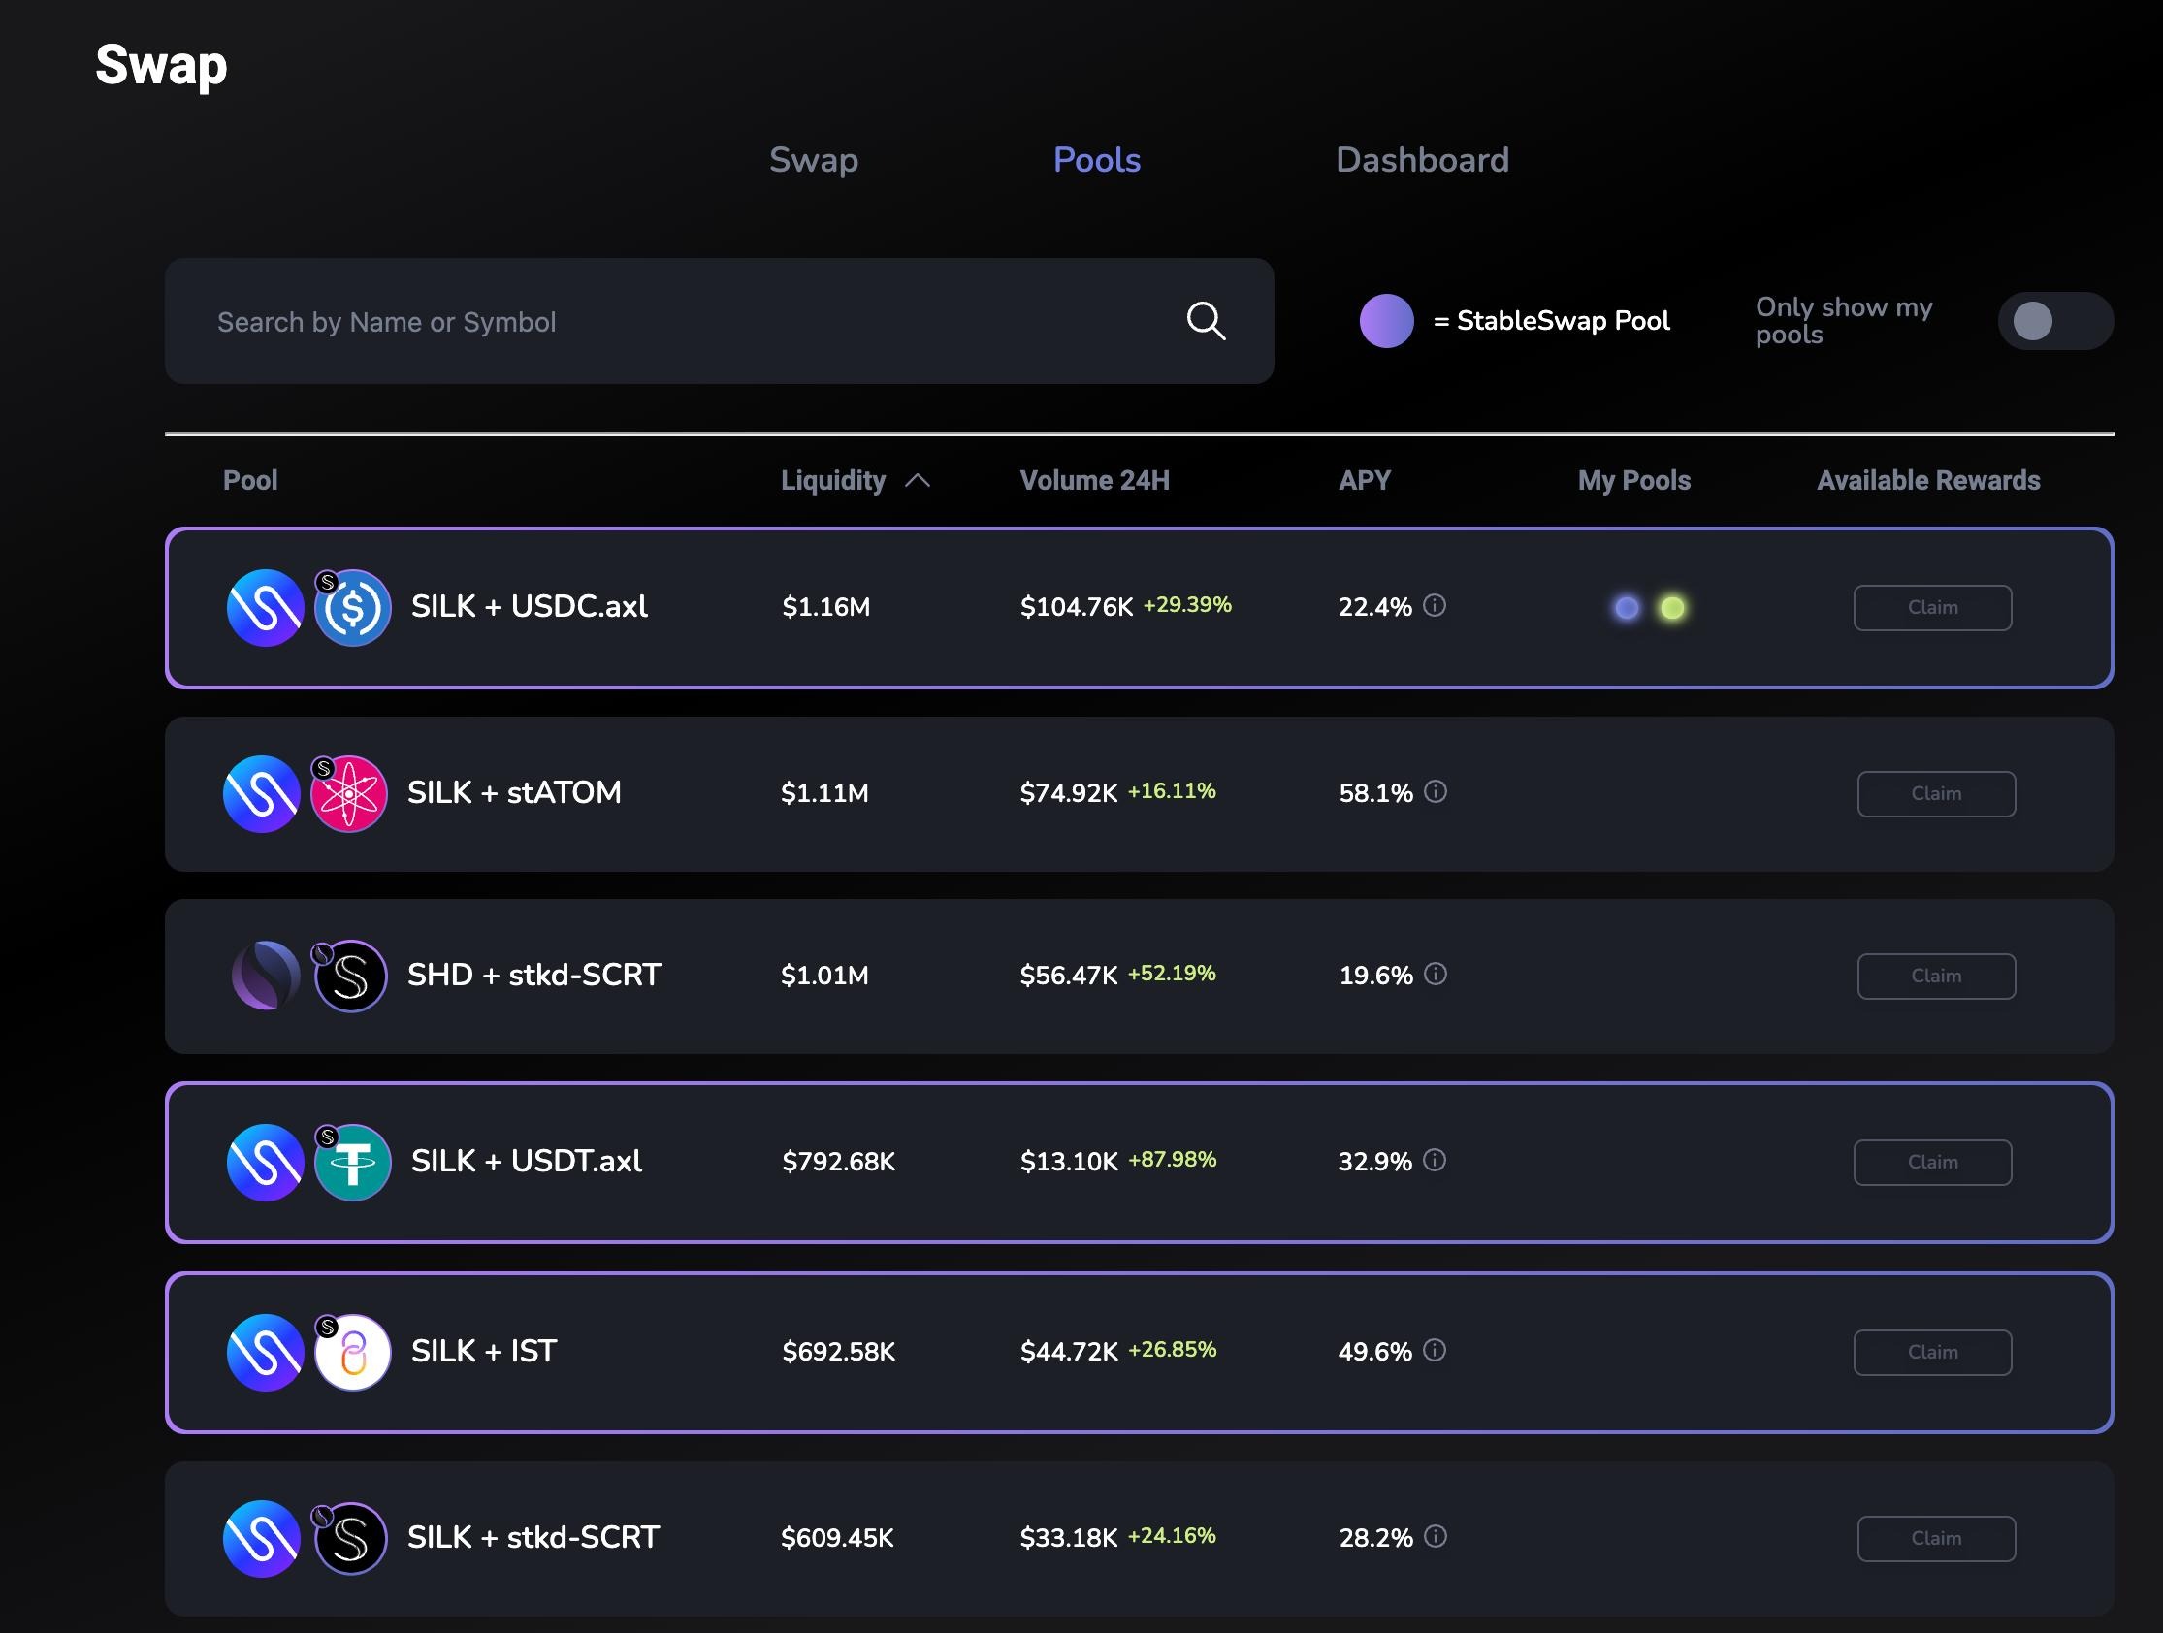Click the info icon next to 49.6% APY
This screenshot has width=2163, height=1633.
click(x=1434, y=1351)
